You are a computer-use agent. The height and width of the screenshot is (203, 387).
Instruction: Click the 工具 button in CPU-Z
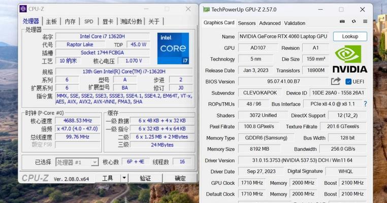coord(108,178)
